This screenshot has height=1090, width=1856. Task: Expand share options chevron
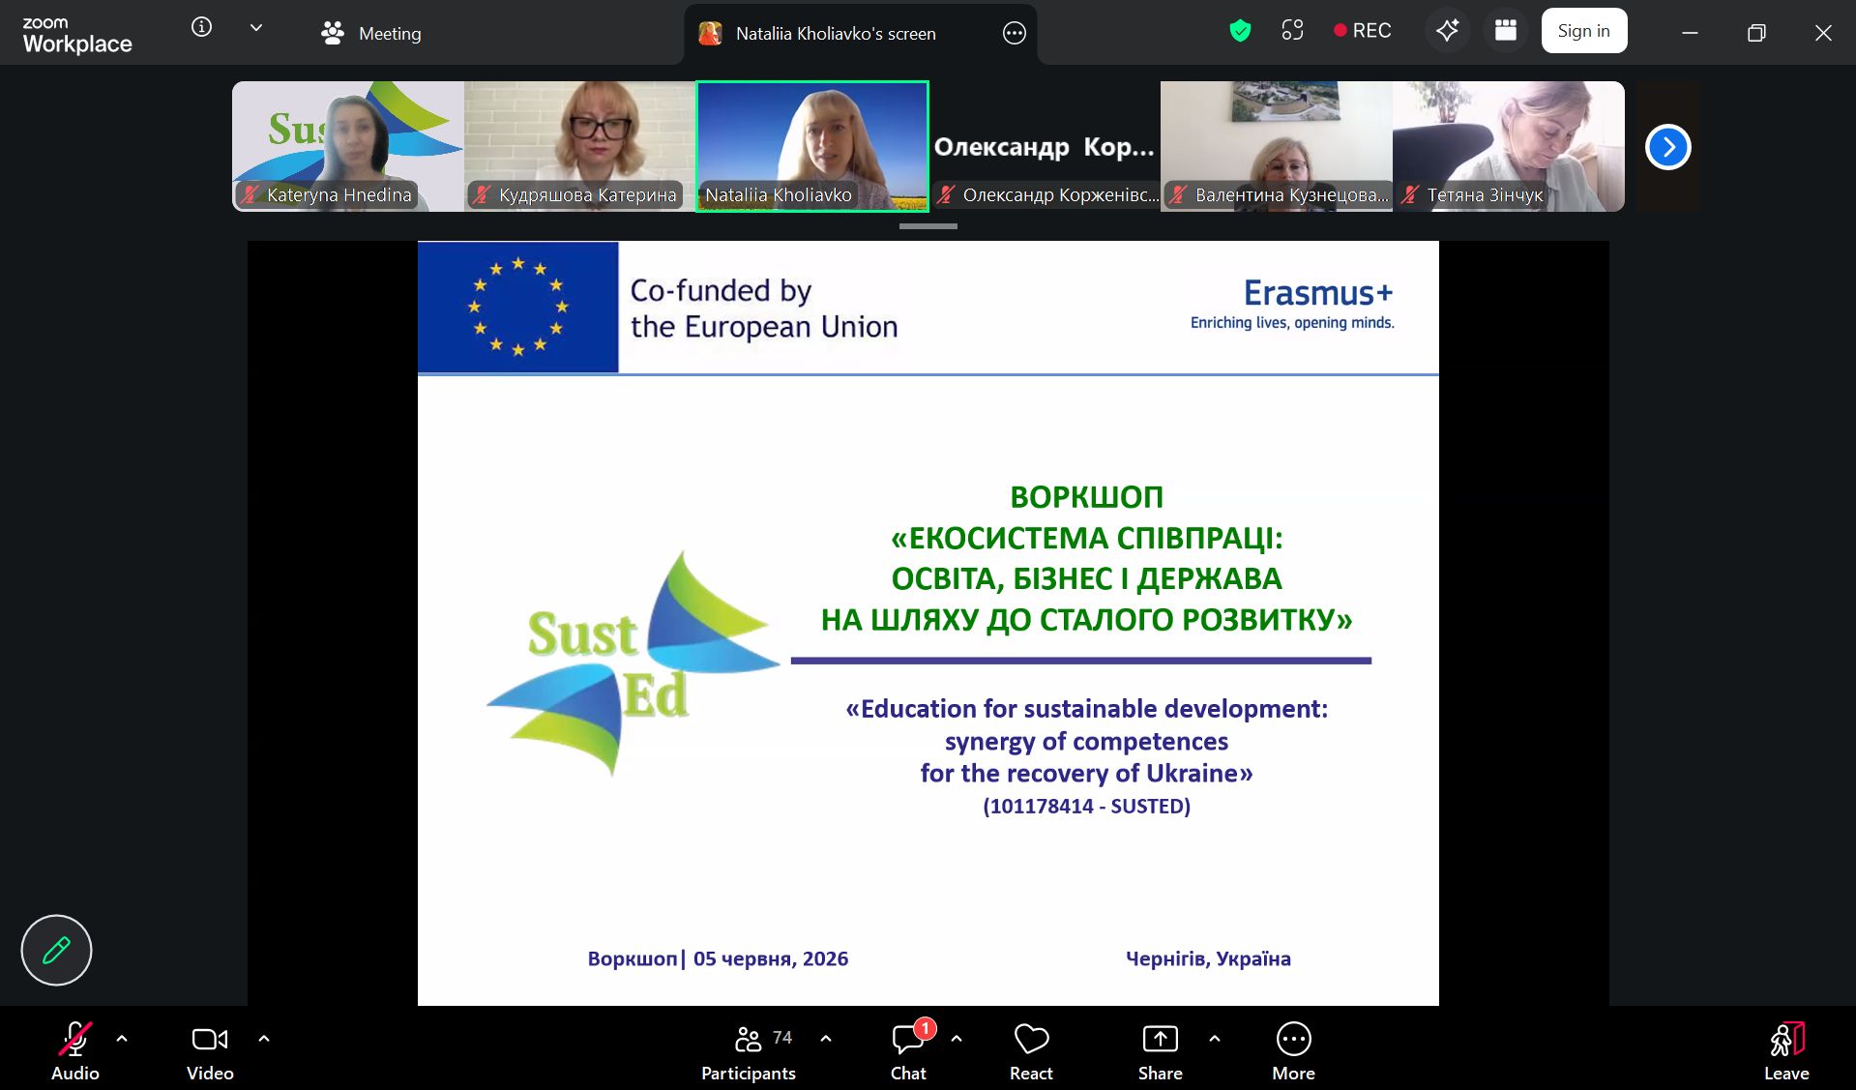pyautogui.click(x=1215, y=1039)
